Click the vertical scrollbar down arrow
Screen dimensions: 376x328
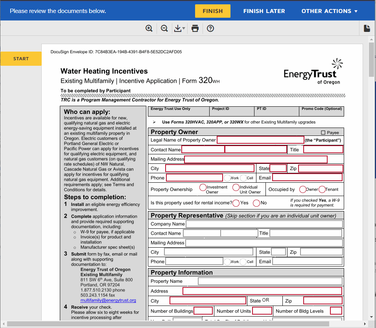371,317
